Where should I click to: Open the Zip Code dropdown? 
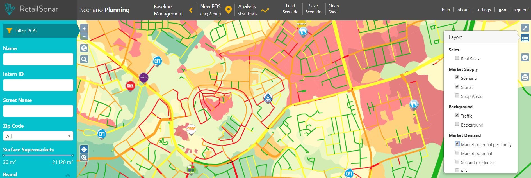38,136
